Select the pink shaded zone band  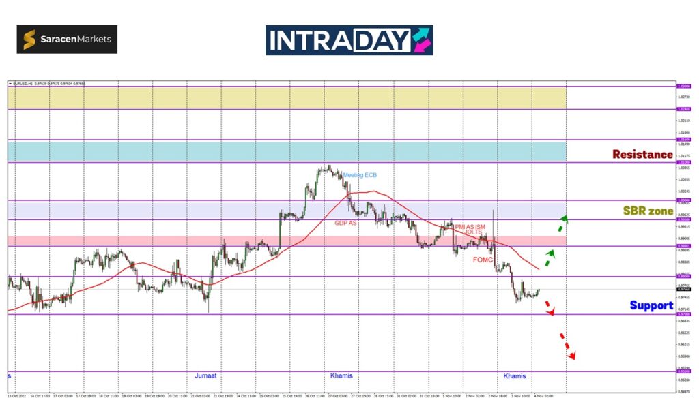287,241
